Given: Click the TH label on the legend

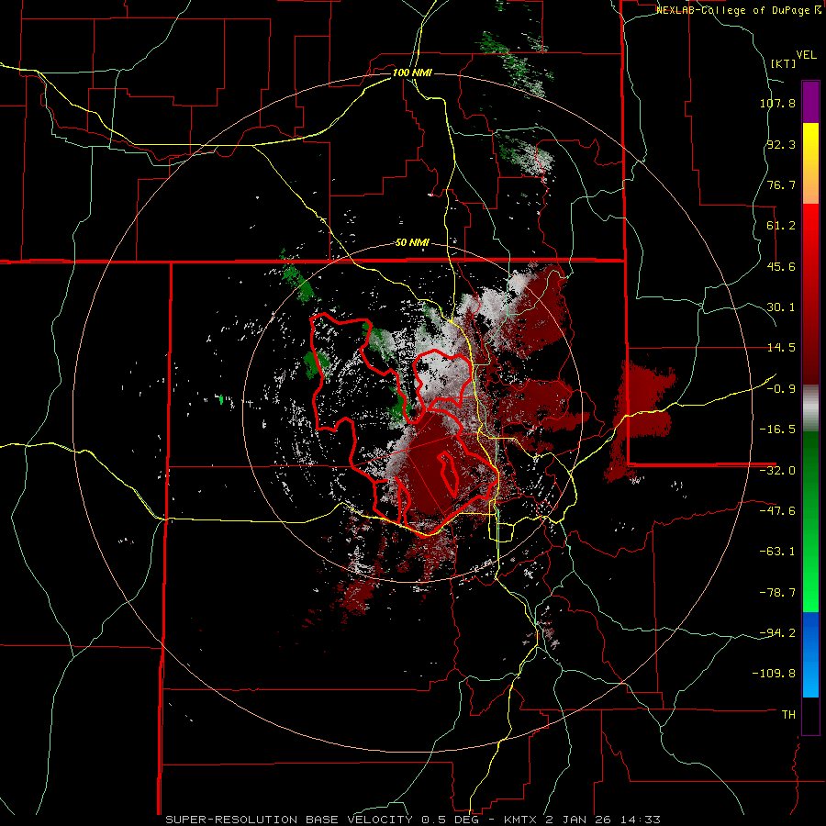Looking at the screenshot, I should point(788,715).
